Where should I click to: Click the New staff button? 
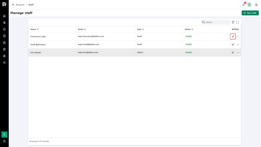point(250,13)
